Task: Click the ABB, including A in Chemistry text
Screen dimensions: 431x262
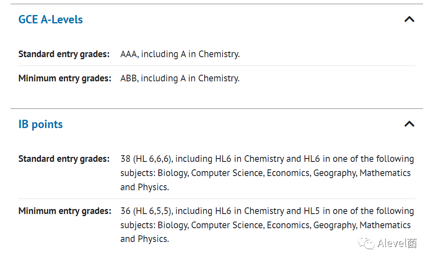Action: [180, 78]
